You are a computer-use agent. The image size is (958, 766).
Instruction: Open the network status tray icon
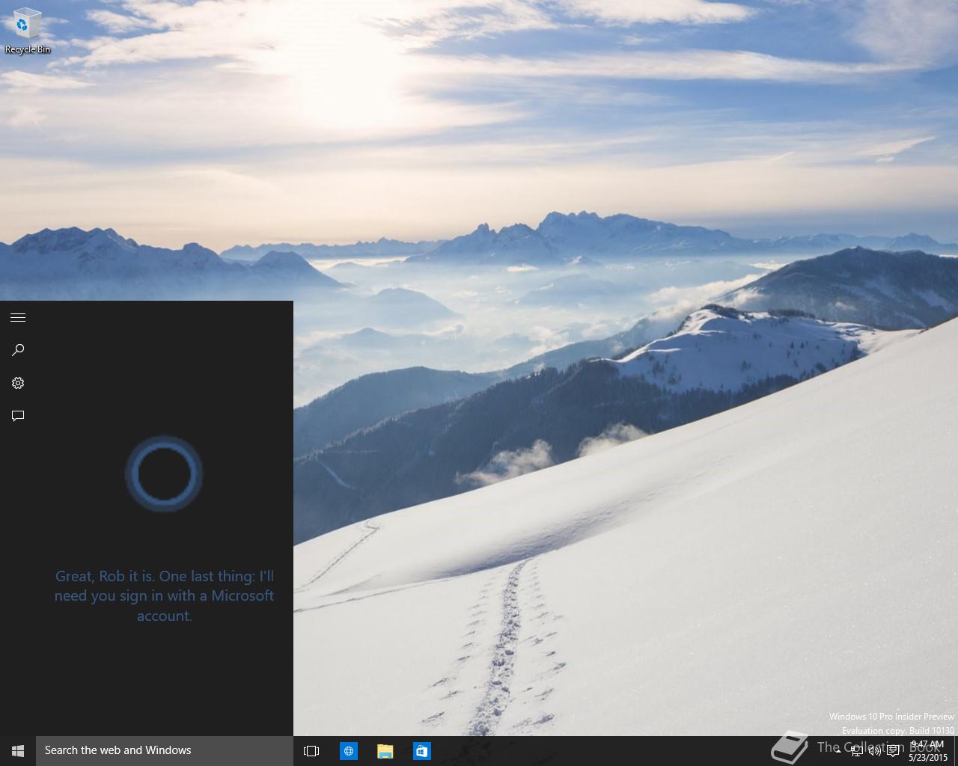pos(857,751)
